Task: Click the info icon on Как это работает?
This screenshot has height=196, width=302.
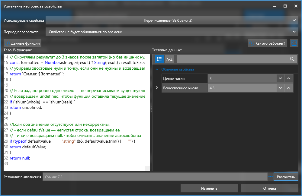Action: (252, 43)
